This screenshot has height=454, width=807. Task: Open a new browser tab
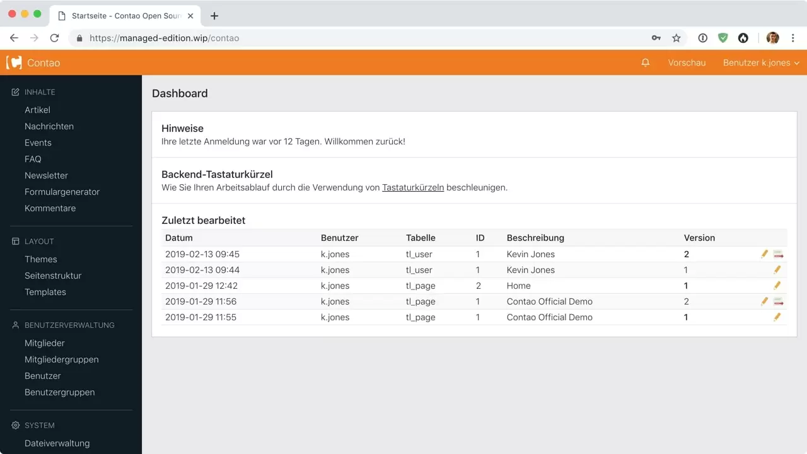tap(214, 16)
